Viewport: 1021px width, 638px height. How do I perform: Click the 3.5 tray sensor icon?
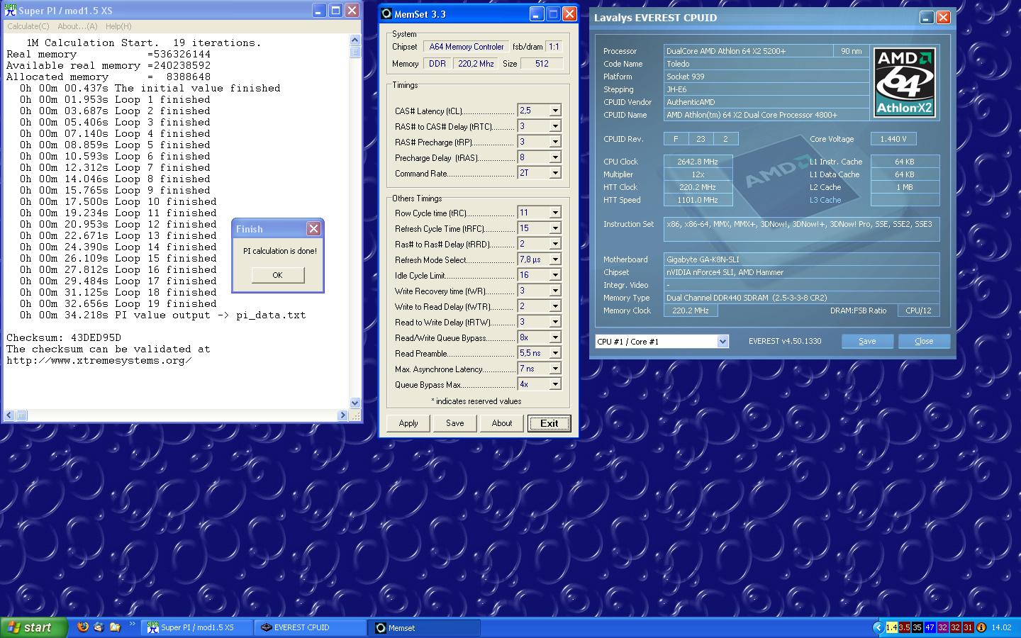(904, 627)
